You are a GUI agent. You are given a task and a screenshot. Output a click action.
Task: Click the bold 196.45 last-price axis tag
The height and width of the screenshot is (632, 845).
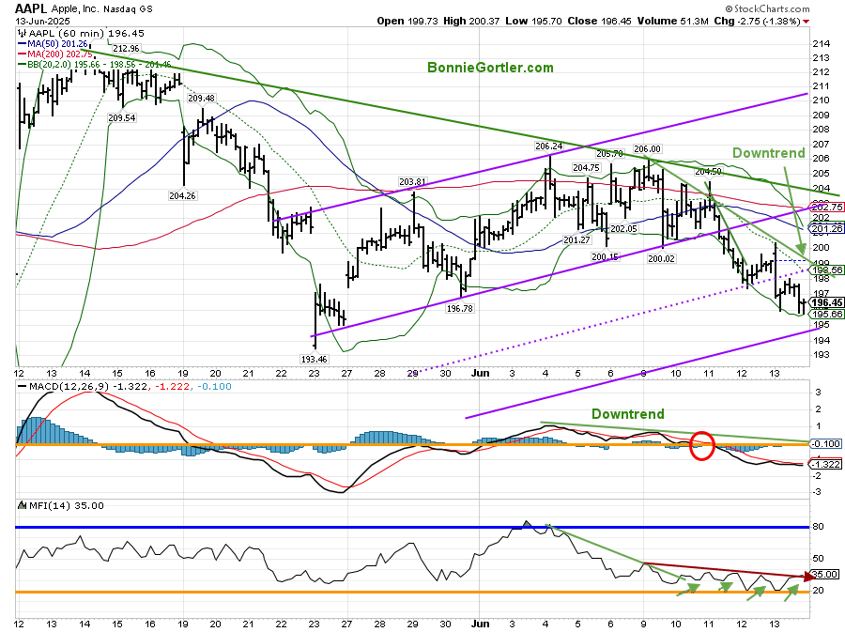pos(826,302)
